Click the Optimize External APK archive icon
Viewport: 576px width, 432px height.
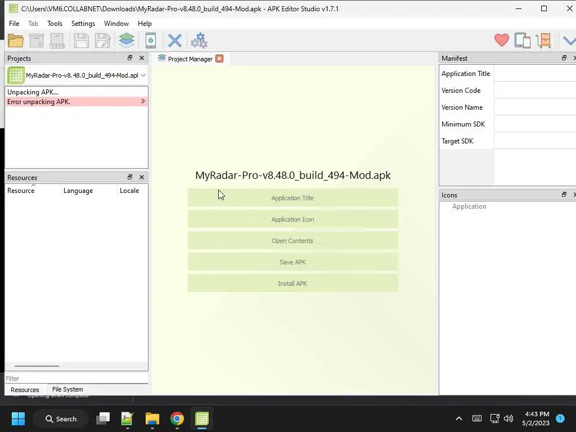[x=37, y=40]
